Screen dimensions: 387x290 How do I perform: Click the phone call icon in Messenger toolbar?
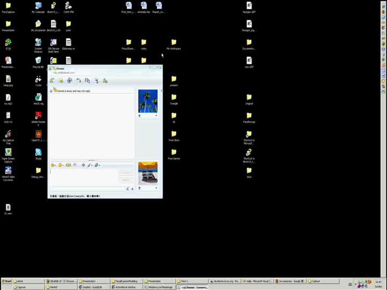(79, 81)
